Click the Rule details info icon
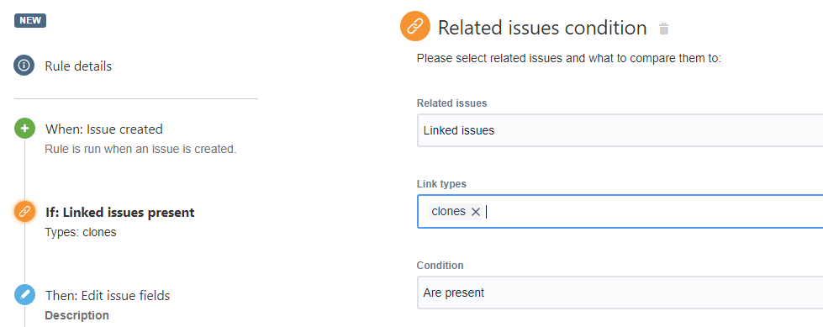Viewport: 823px width, 327px height. tap(24, 66)
